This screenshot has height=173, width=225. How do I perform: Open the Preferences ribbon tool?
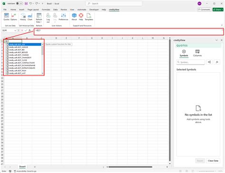pos(63,17)
